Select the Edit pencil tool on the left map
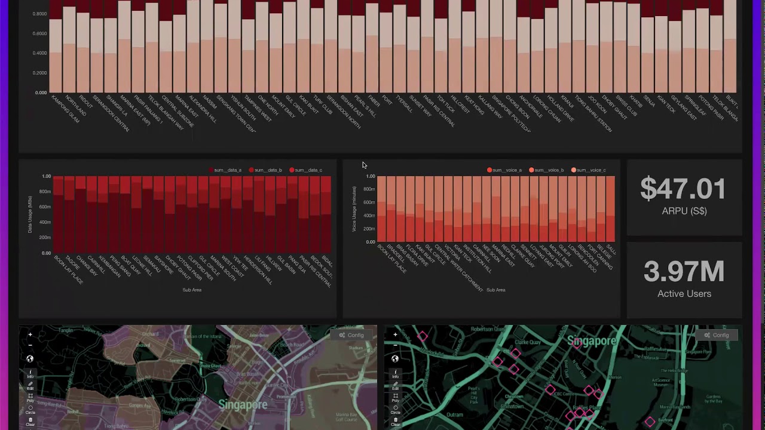This screenshot has width=765, height=430. tap(30, 387)
